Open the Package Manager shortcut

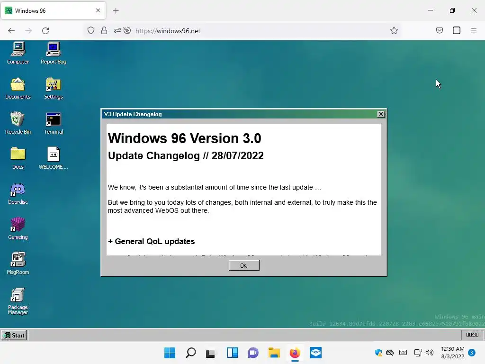coord(18,301)
